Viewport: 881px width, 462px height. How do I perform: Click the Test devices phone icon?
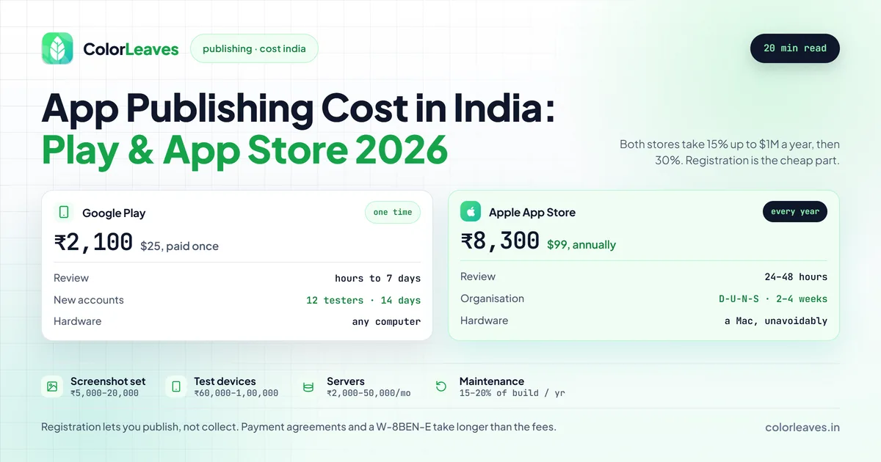[x=176, y=386]
